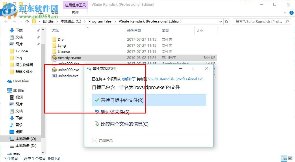The width and height of the screenshot is (295, 162).
Task: Expand the ribbon chevron
Action: click(285, 13)
